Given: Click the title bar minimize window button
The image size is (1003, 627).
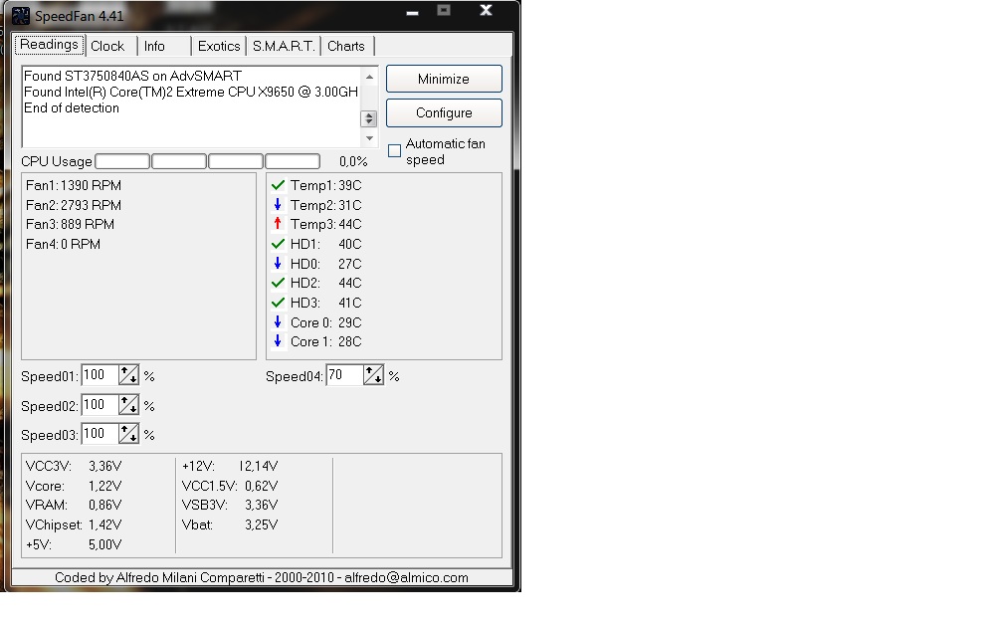Looking at the screenshot, I should pos(413,12).
